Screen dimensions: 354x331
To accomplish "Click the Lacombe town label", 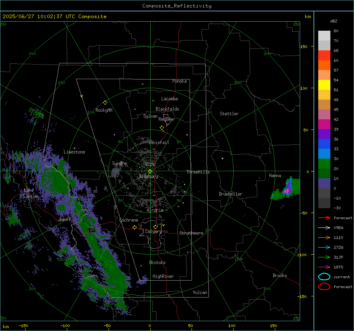I will 170,99.
